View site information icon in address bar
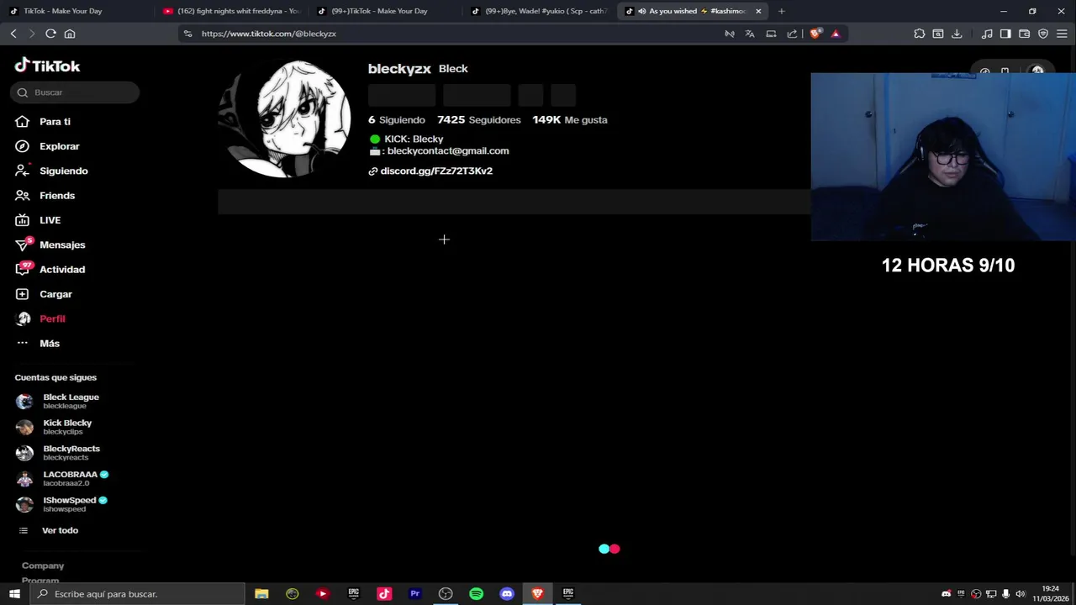 187,34
